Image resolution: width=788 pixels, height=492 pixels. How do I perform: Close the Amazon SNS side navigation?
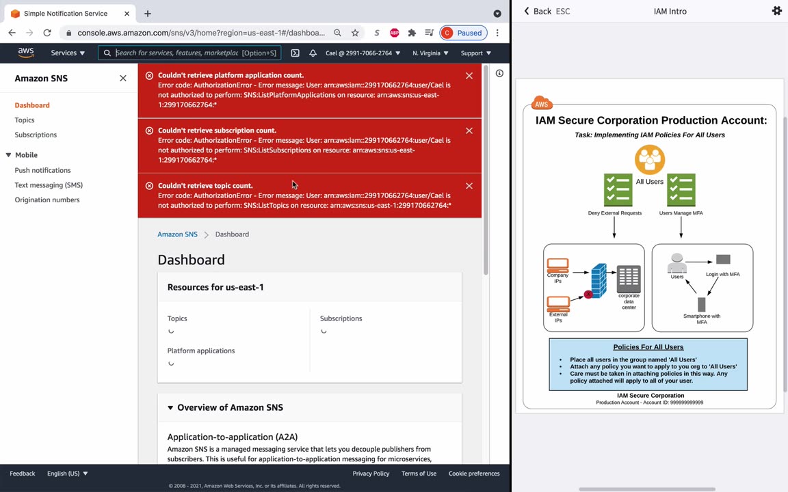click(x=123, y=79)
